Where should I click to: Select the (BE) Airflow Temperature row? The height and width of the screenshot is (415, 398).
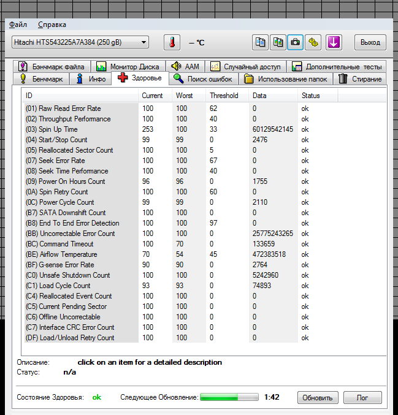click(180, 254)
